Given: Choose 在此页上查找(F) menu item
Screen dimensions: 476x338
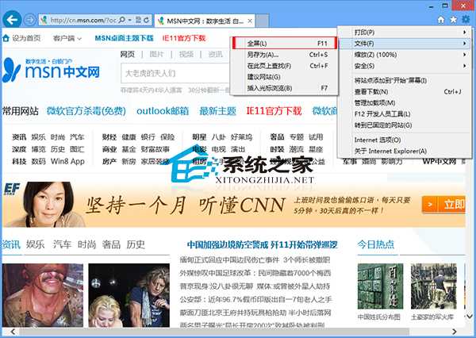Looking at the screenshot, I should 285,66.
